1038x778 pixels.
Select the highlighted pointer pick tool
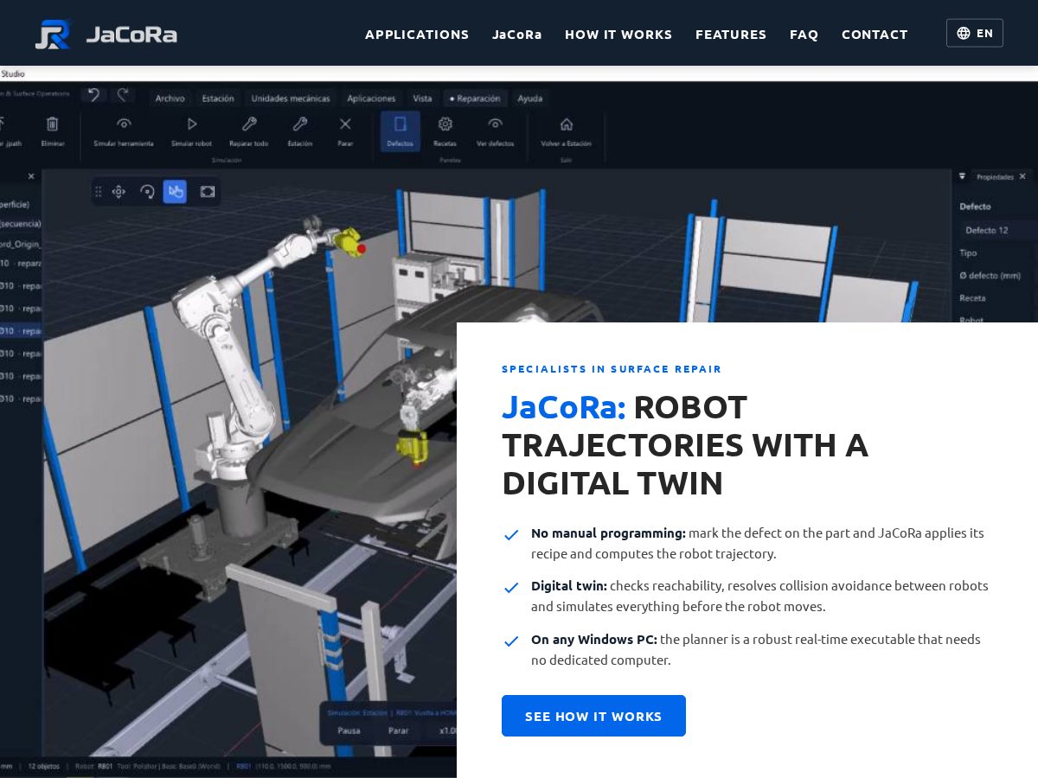pos(175,192)
